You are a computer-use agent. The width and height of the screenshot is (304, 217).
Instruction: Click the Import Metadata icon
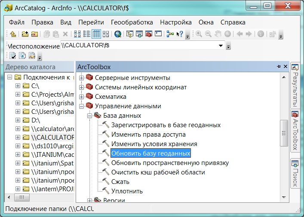(x=32, y=55)
